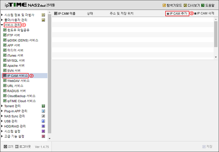The width and height of the screenshot is (219, 152).
Task: Expand the NAS Sync 관리 arrow
Action: pos(2,116)
